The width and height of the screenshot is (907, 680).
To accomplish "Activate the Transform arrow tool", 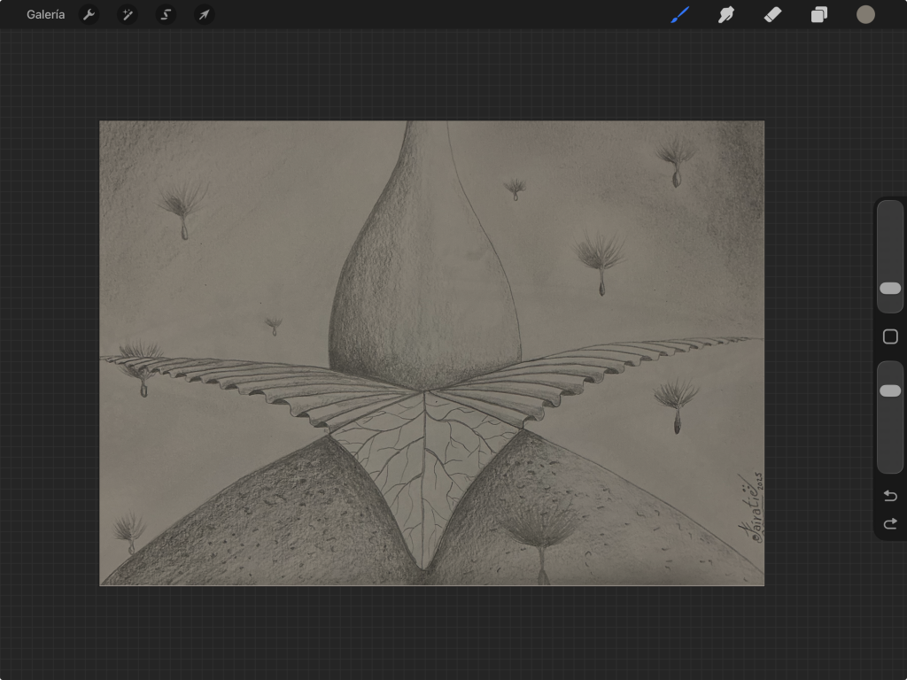I will point(205,14).
